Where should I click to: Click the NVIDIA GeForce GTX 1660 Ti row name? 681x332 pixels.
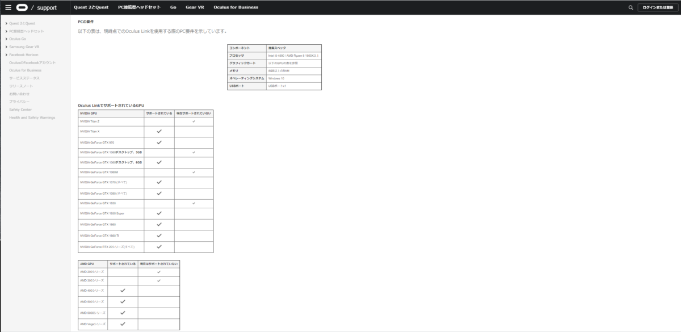click(x=99, y=235)
